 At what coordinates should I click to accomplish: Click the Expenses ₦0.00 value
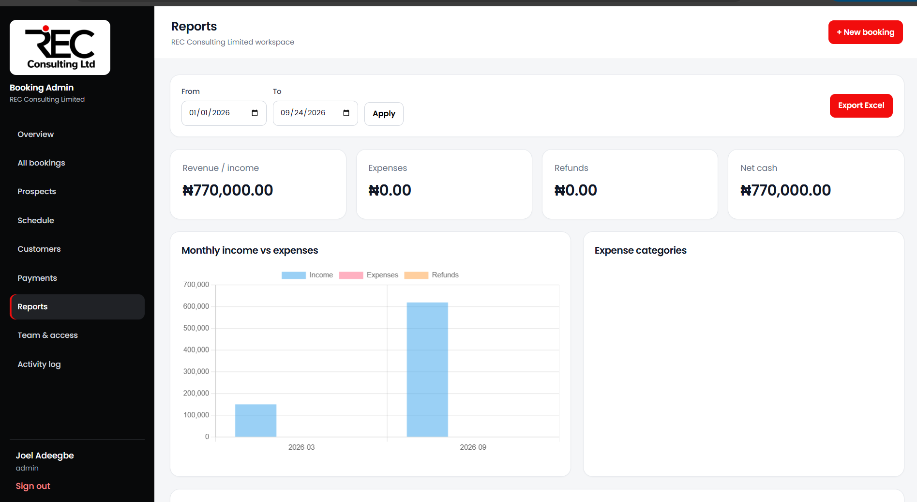coord(390,190)
